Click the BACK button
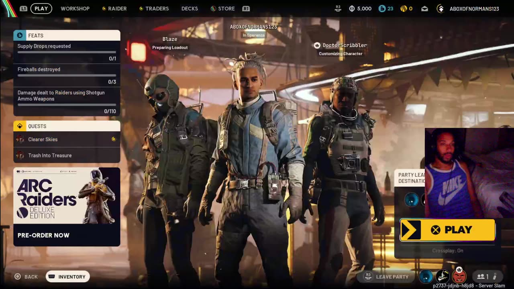The image size is (514, 289). click(x=26, y=277)
